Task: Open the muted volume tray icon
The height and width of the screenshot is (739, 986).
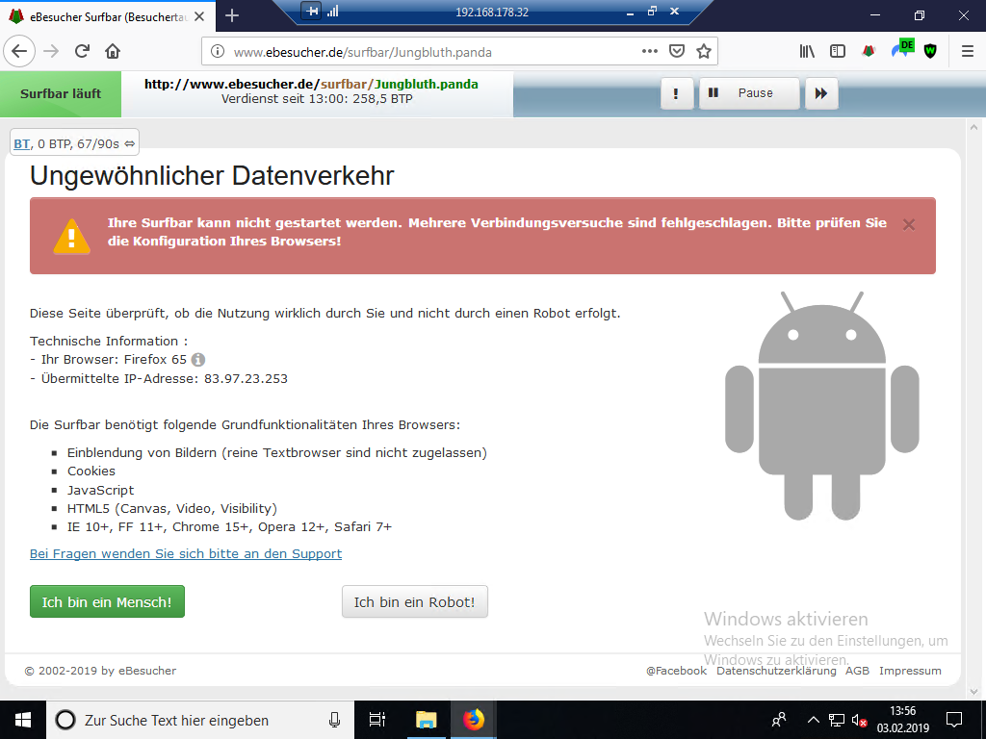Action: click(860, 720)
